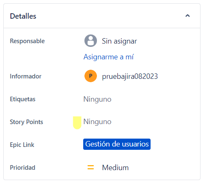Click the Responsable field label

27,41
